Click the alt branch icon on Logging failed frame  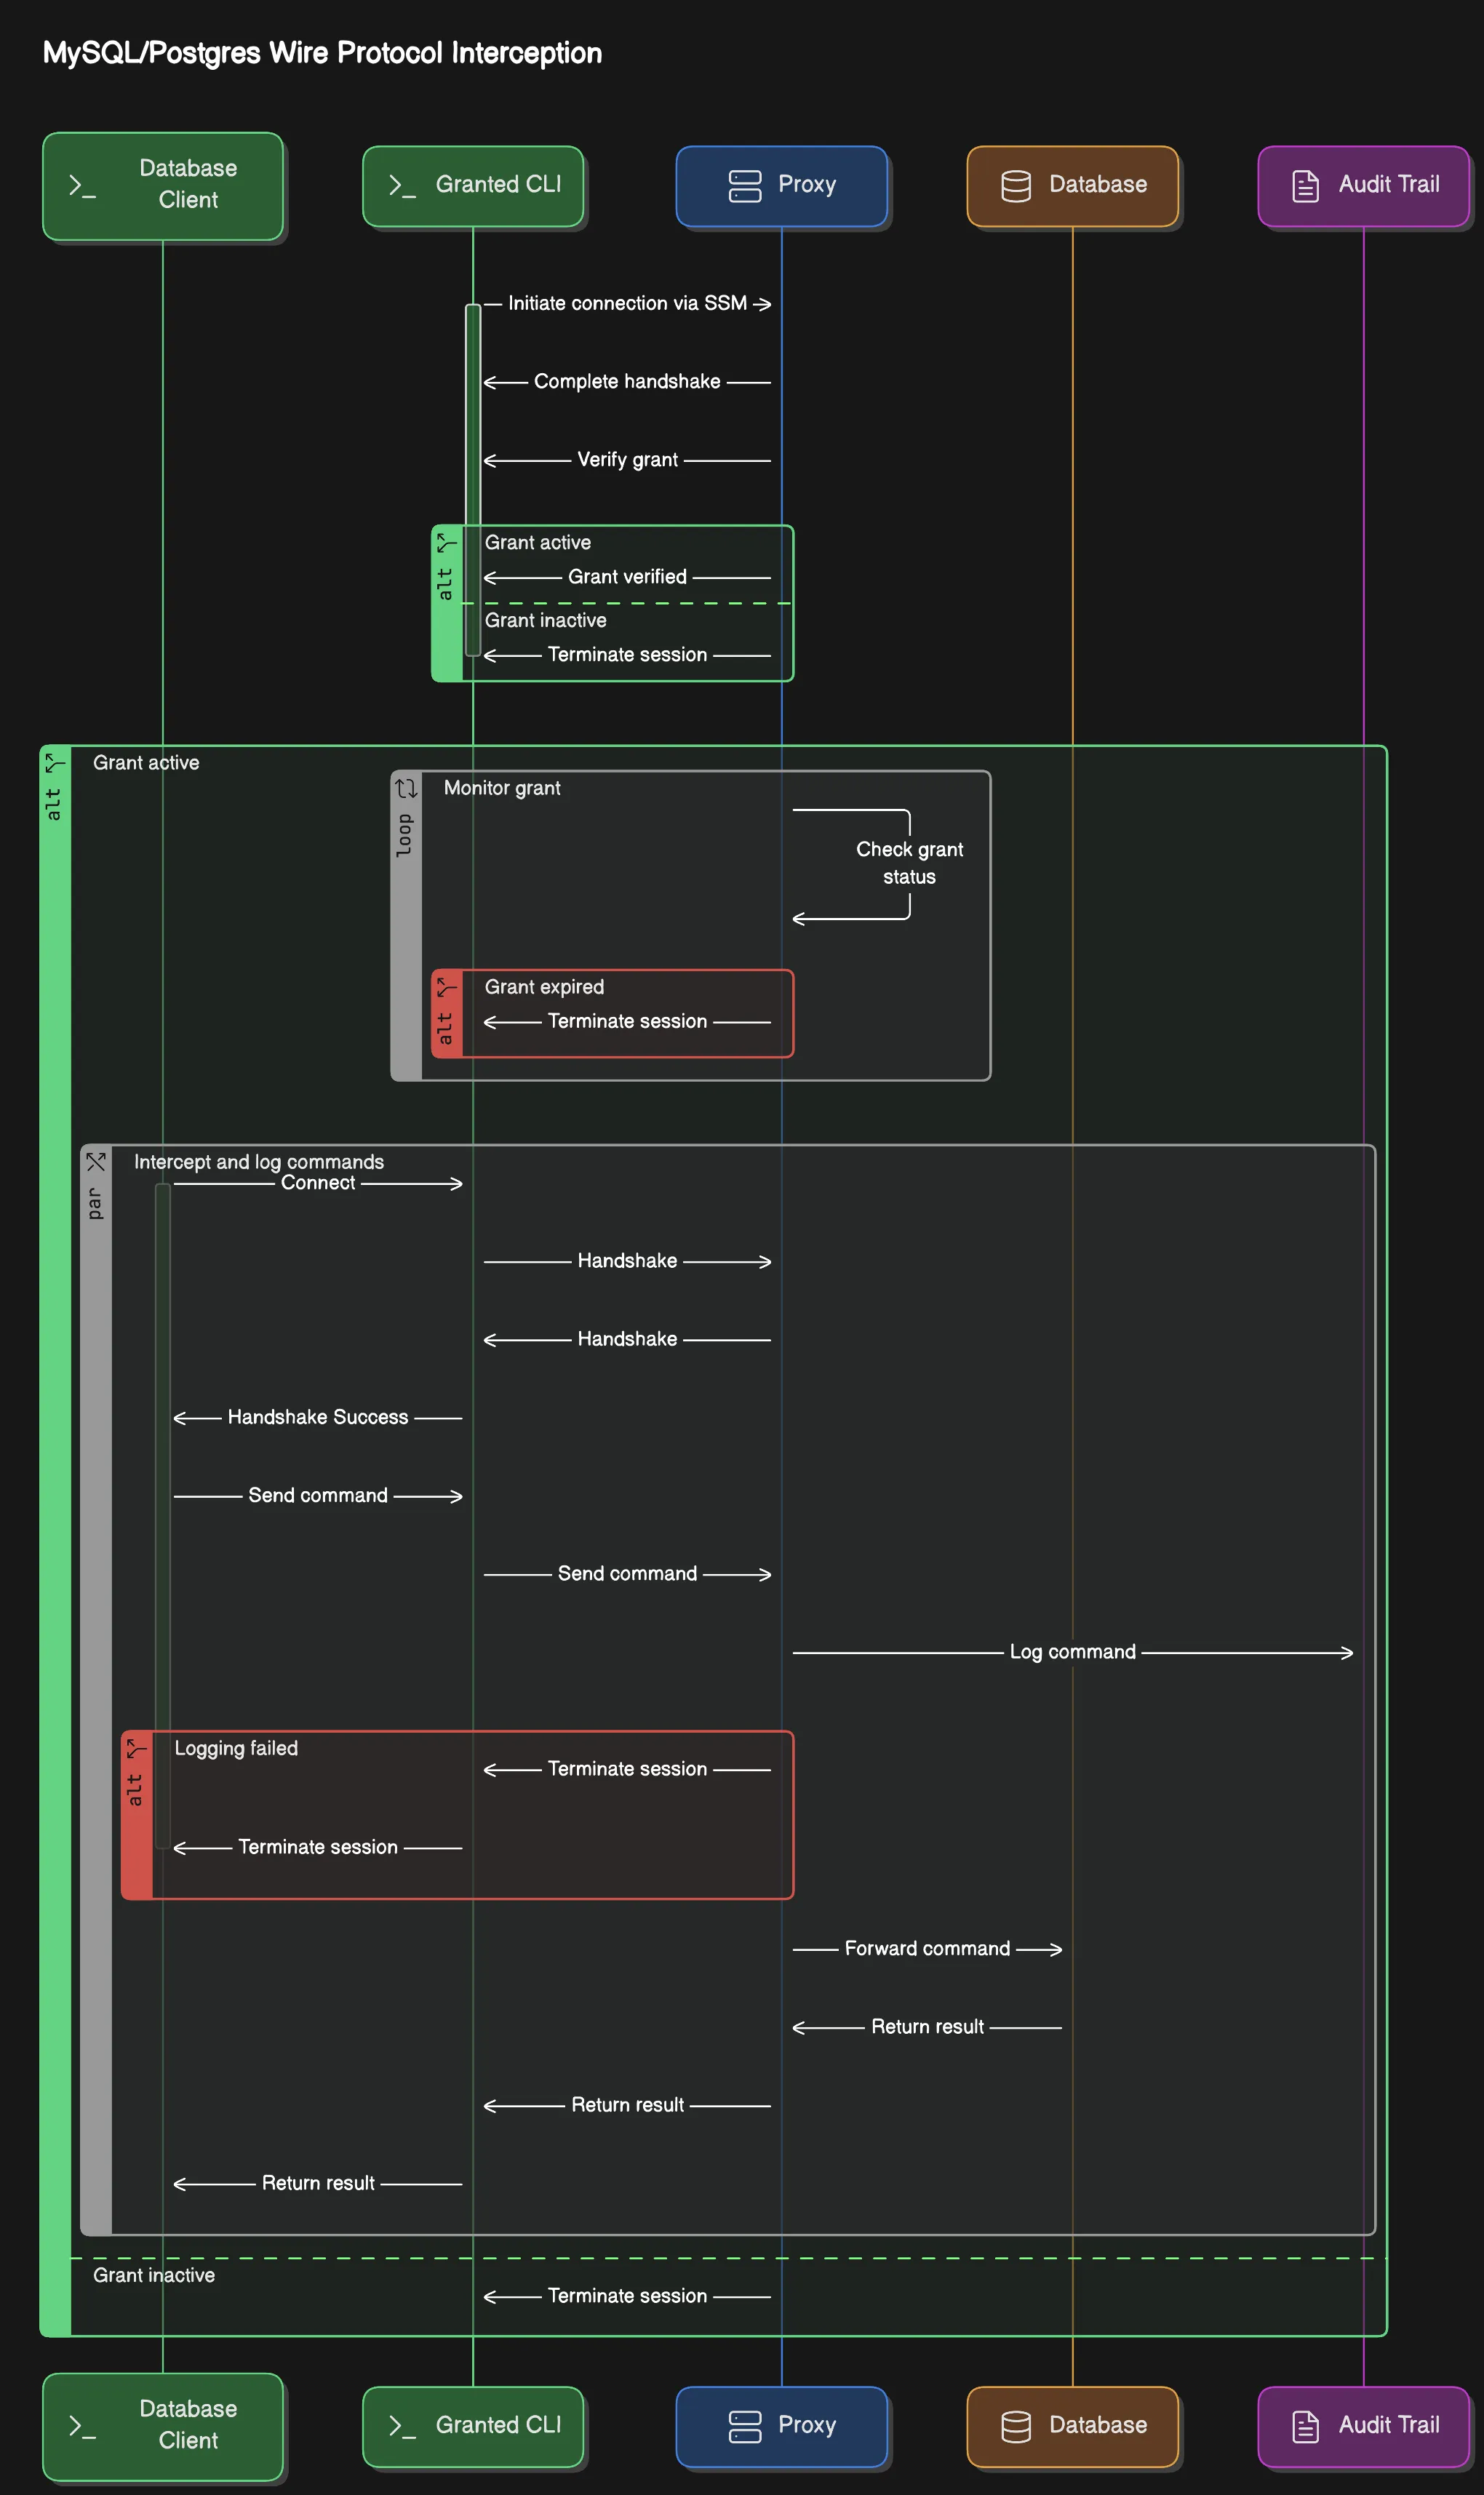[137, 1749]
